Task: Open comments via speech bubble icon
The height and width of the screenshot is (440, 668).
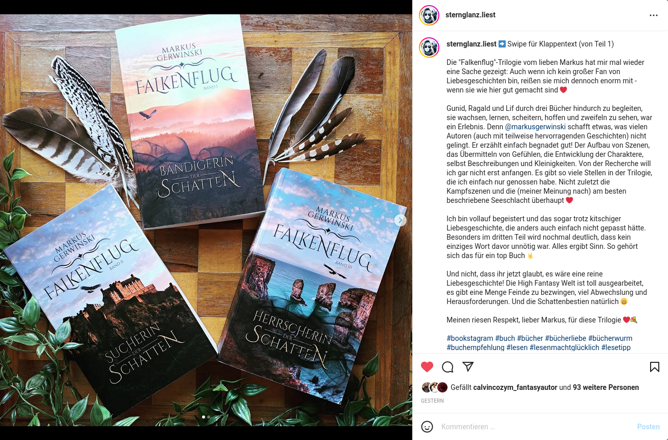Action: coord(448,367)
